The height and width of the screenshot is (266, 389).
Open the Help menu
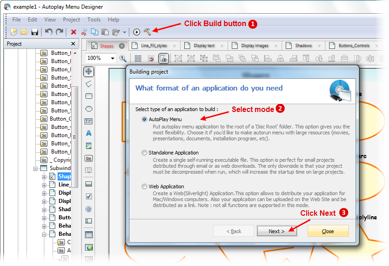point(113,20)
